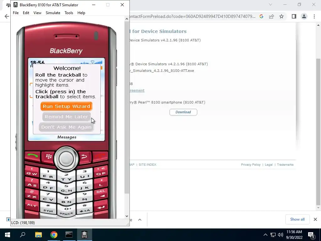Open taskbar search magnifier

[23, 235]
